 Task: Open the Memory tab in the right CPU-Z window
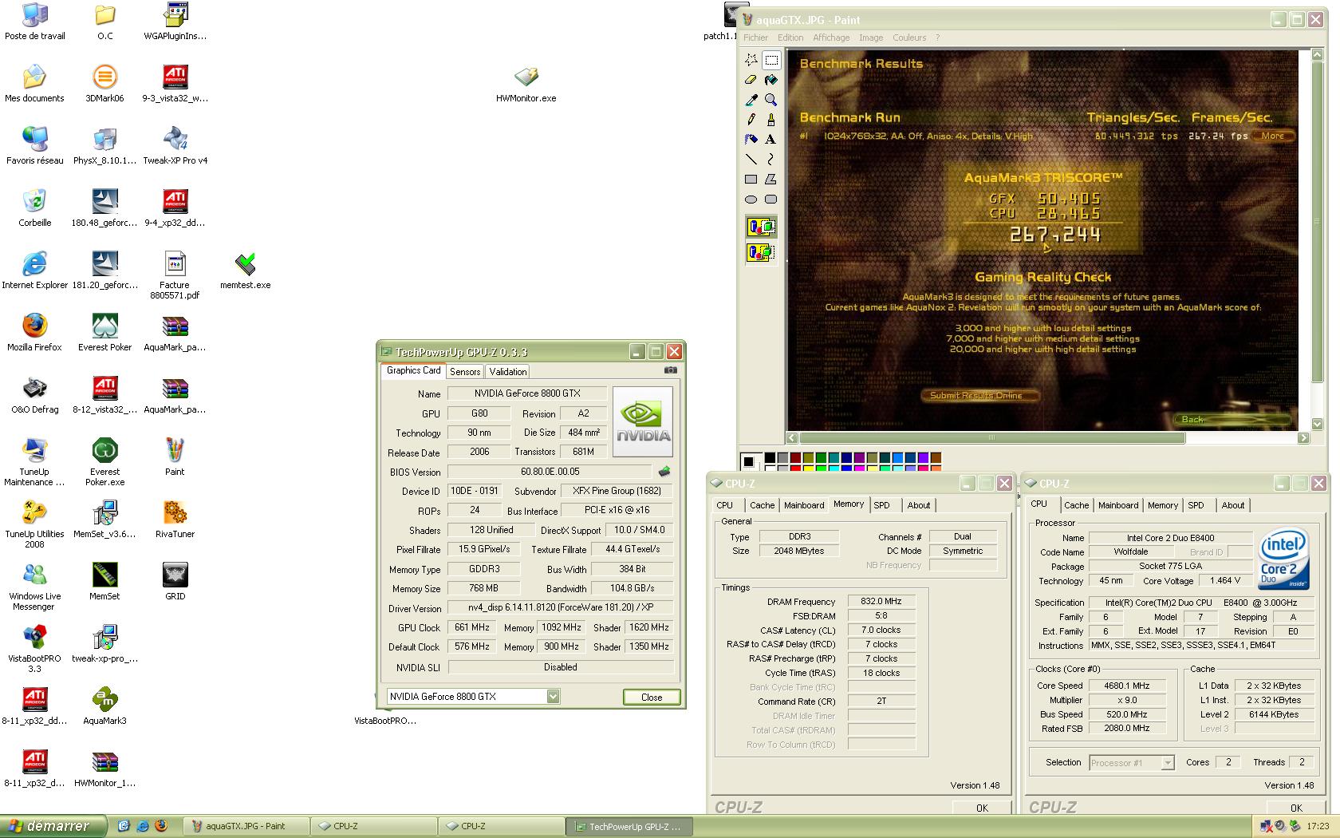point(1163,505)
